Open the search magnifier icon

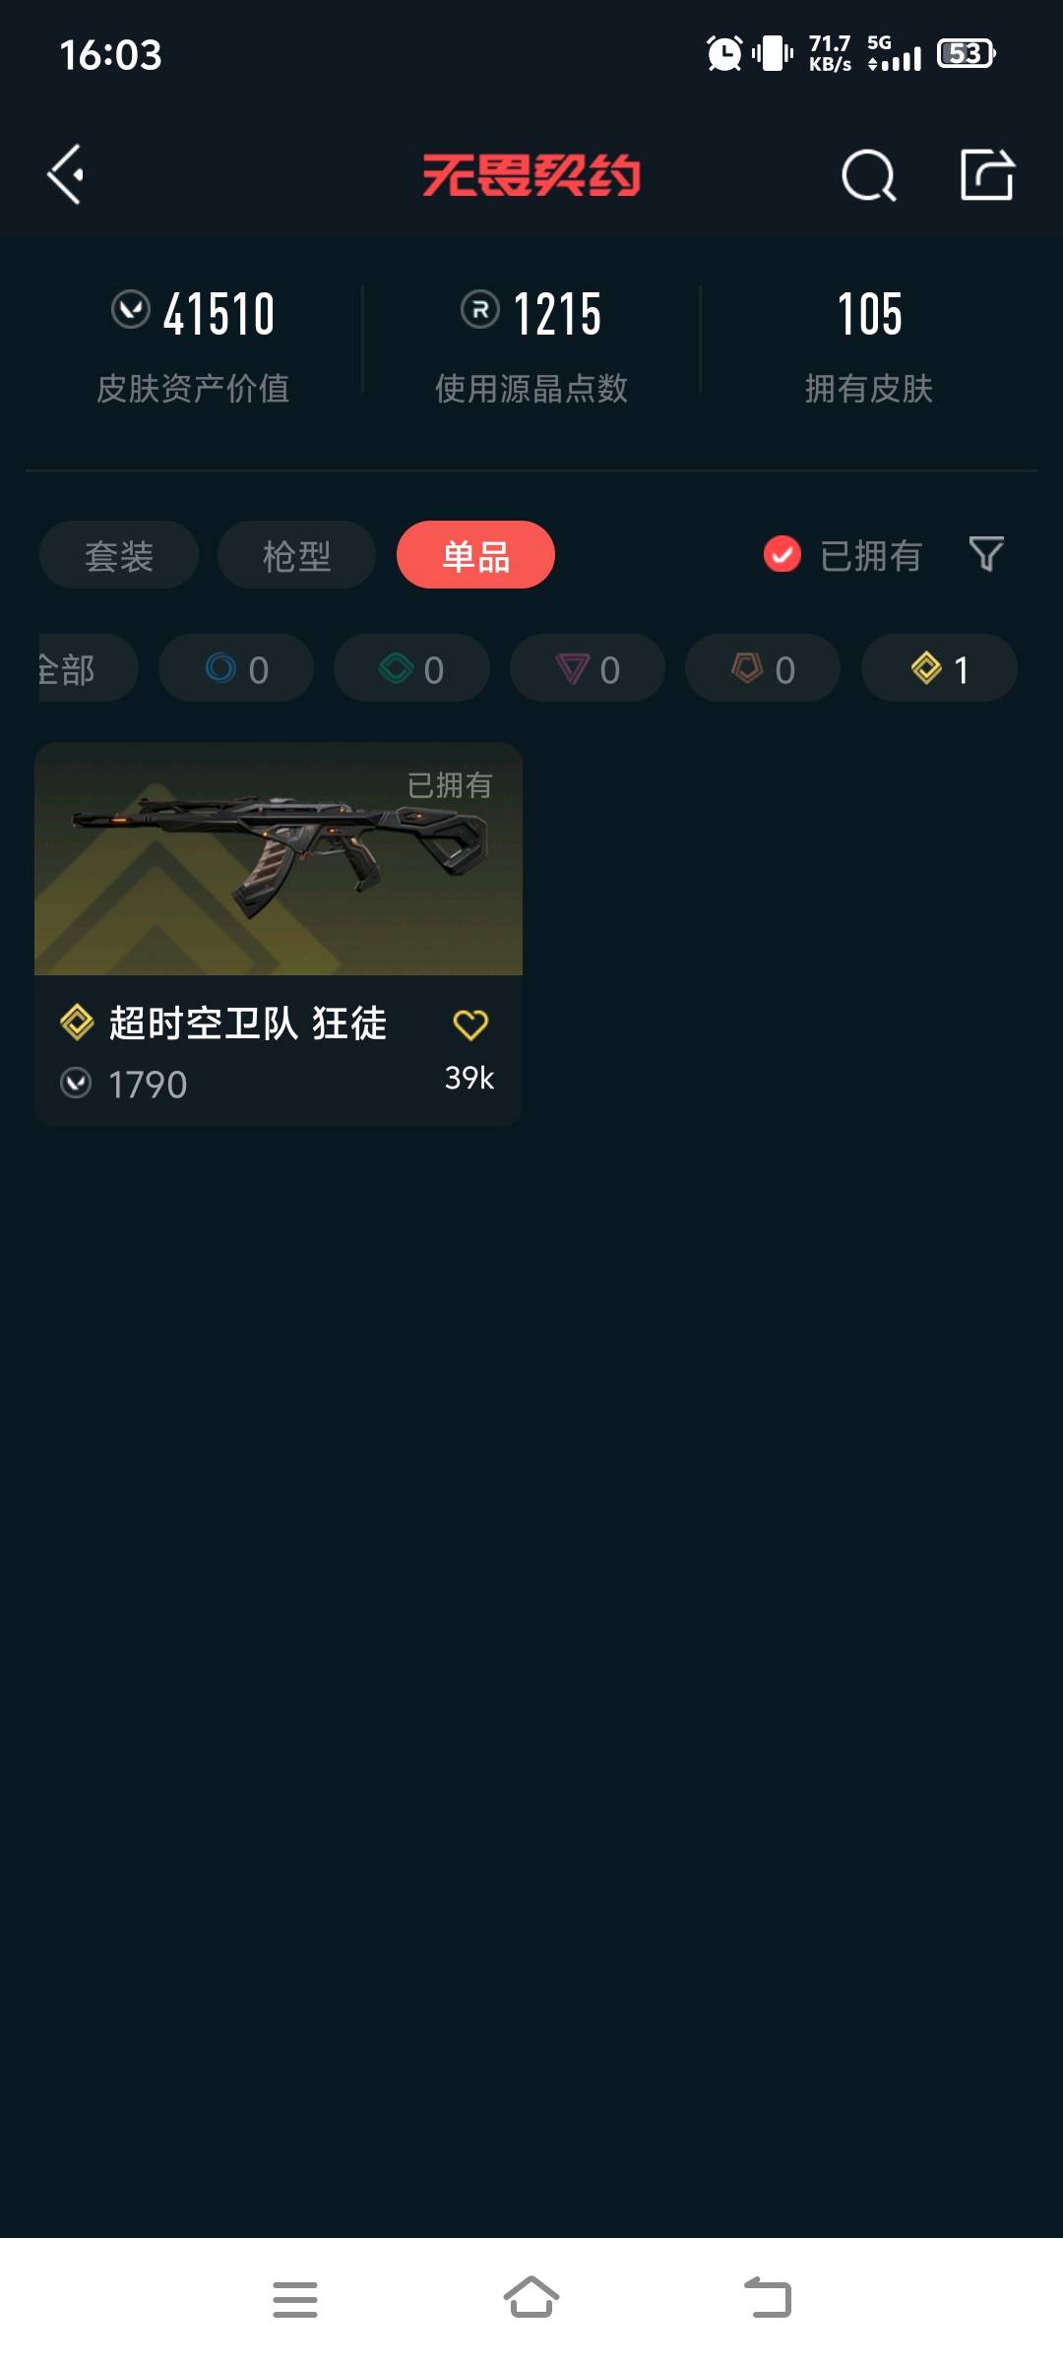869,175
